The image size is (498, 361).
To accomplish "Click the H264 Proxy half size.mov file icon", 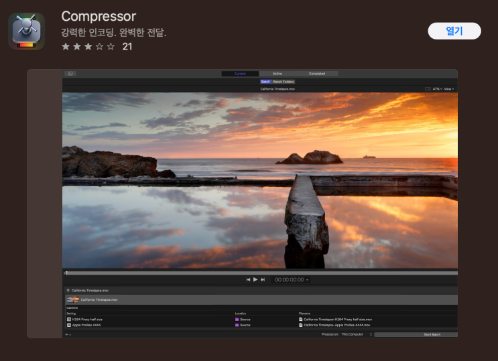I will tap(300, 319).
